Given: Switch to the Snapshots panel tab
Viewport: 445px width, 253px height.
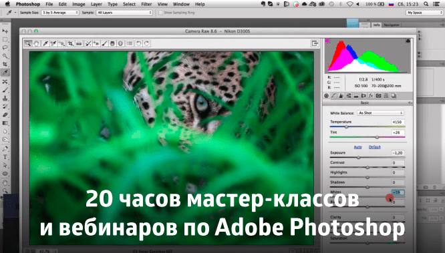Looking at the screenshot, I should pos(394,96).
